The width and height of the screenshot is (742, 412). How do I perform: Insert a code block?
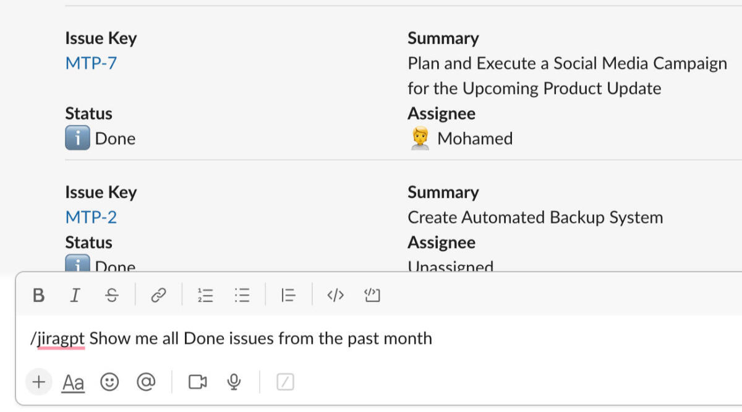pos(372,295)
